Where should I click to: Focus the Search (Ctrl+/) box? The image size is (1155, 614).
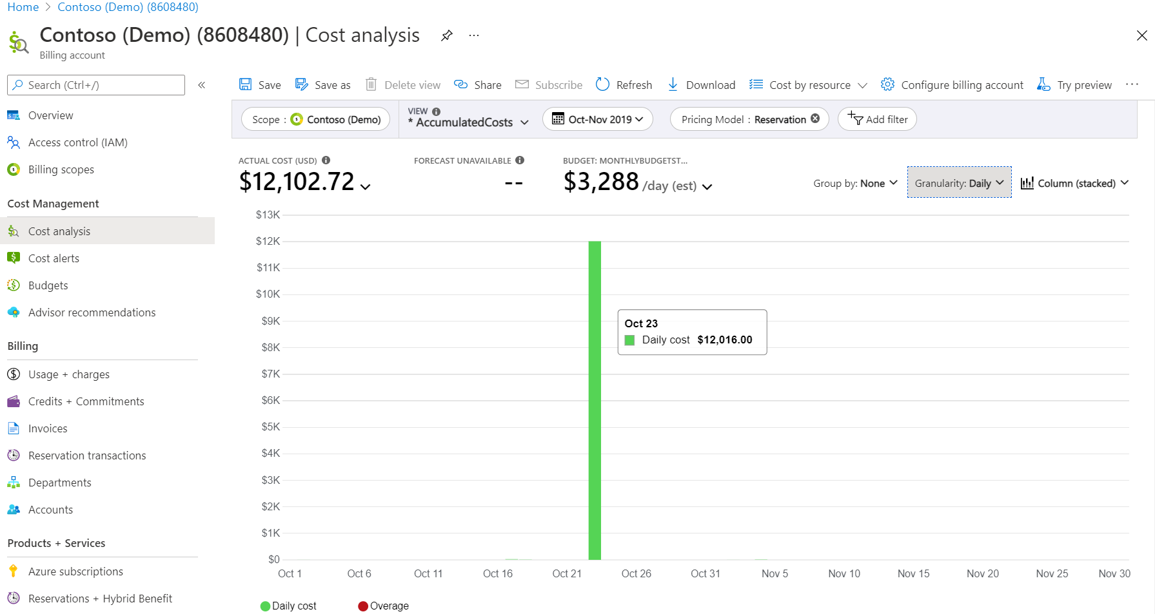click(96, 85)
